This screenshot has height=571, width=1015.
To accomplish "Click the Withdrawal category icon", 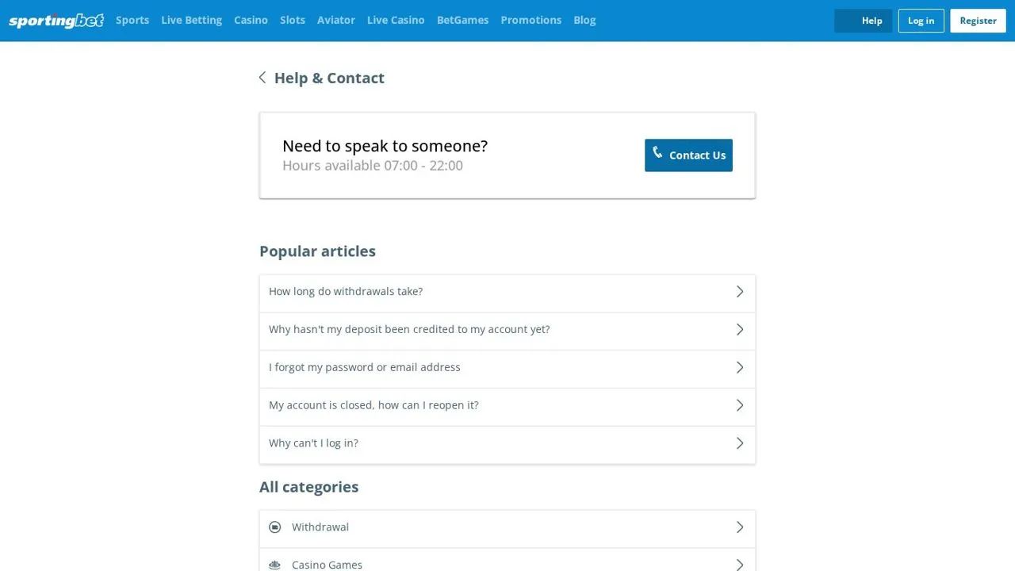I will point(275,527).
